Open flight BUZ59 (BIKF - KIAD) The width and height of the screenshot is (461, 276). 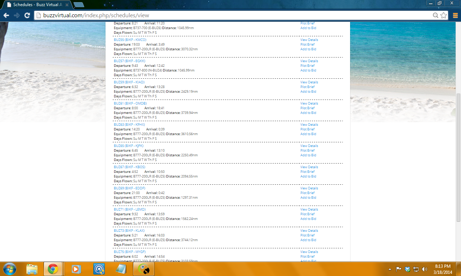click(129, 82)
